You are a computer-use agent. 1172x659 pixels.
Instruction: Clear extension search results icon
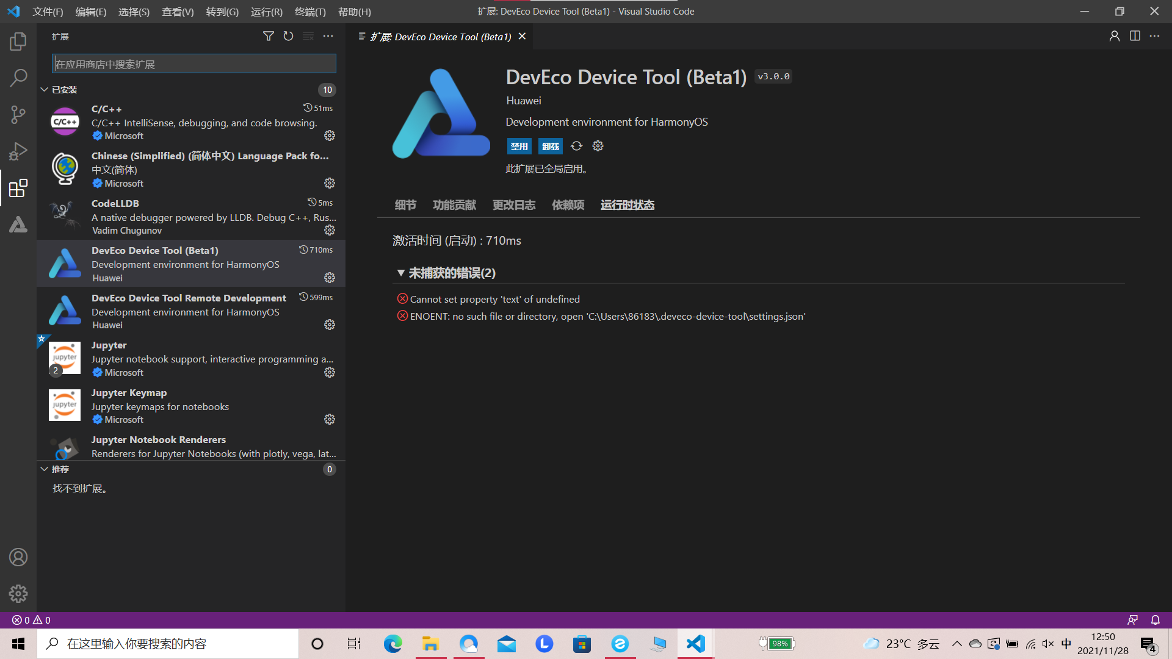click(308, 37)
